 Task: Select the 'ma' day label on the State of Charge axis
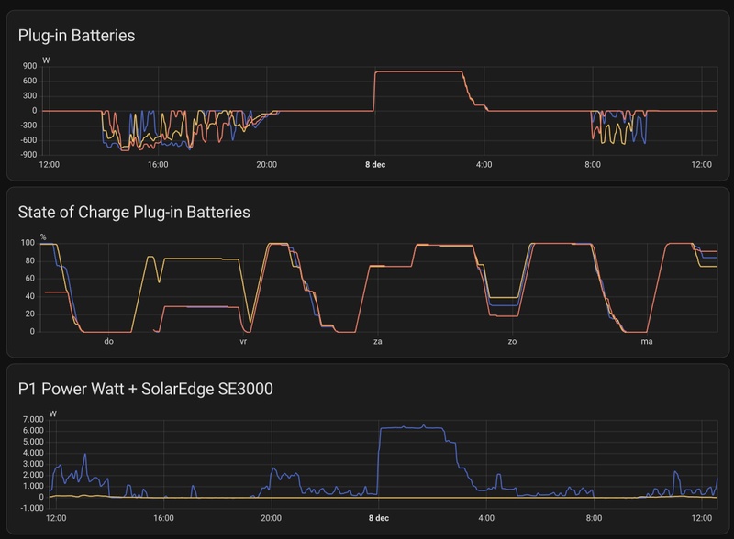pyautogui.click(x=647, y=342)
